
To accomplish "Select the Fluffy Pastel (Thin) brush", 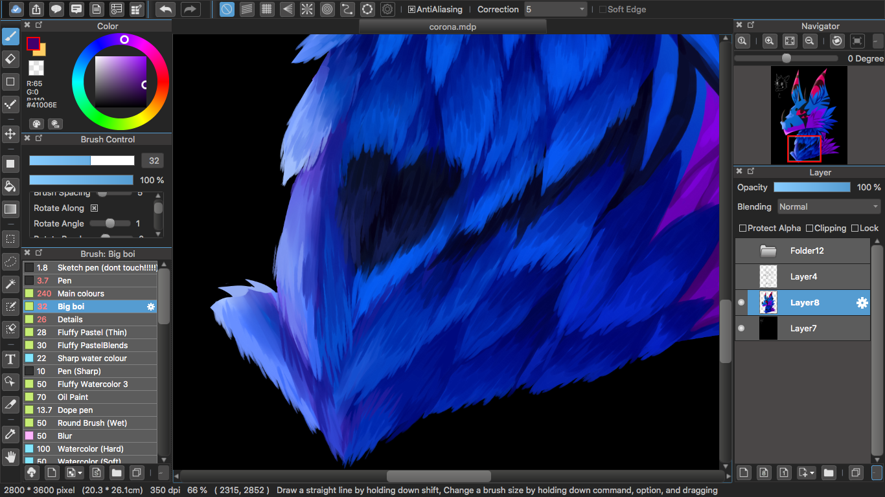I will 90,333.
